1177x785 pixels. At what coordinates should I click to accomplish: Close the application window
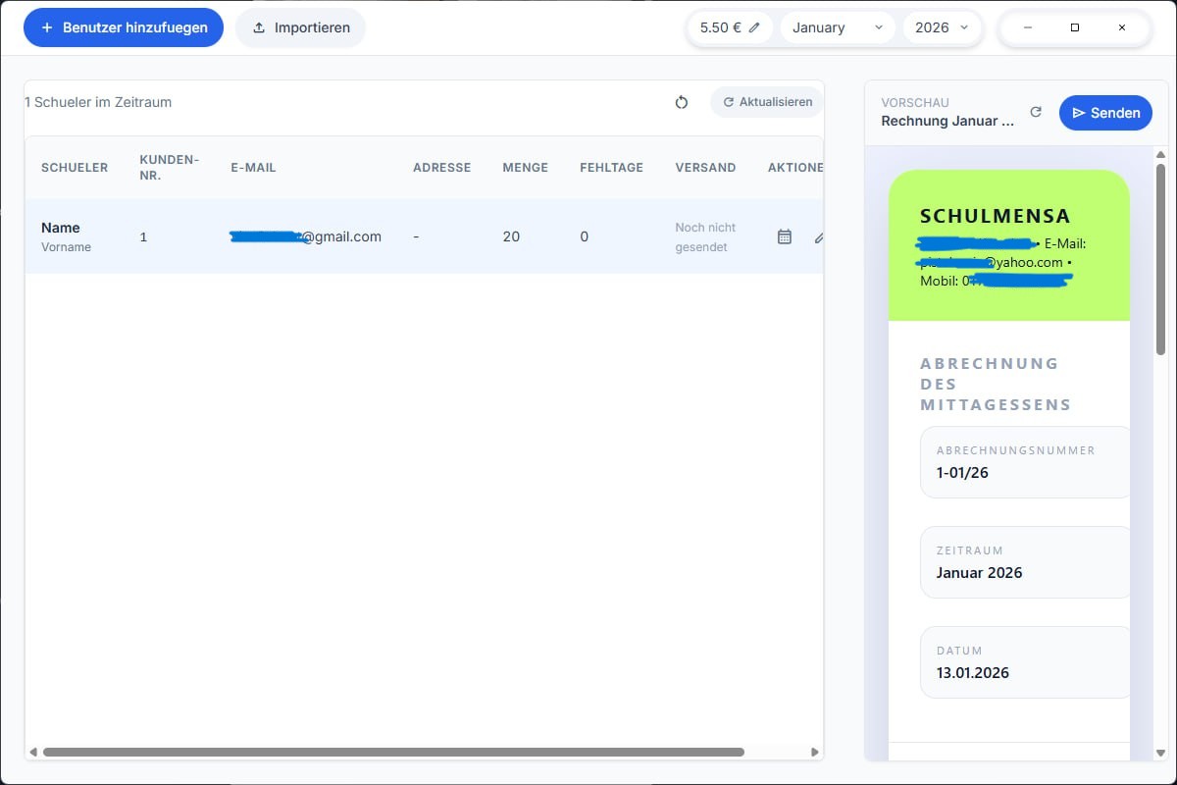pyautogui.click(x=1122, y=27)
